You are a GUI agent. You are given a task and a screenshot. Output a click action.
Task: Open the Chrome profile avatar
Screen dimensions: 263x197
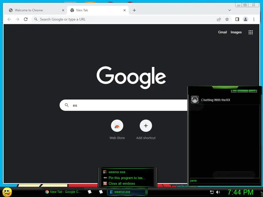click(x=245, y=19)
